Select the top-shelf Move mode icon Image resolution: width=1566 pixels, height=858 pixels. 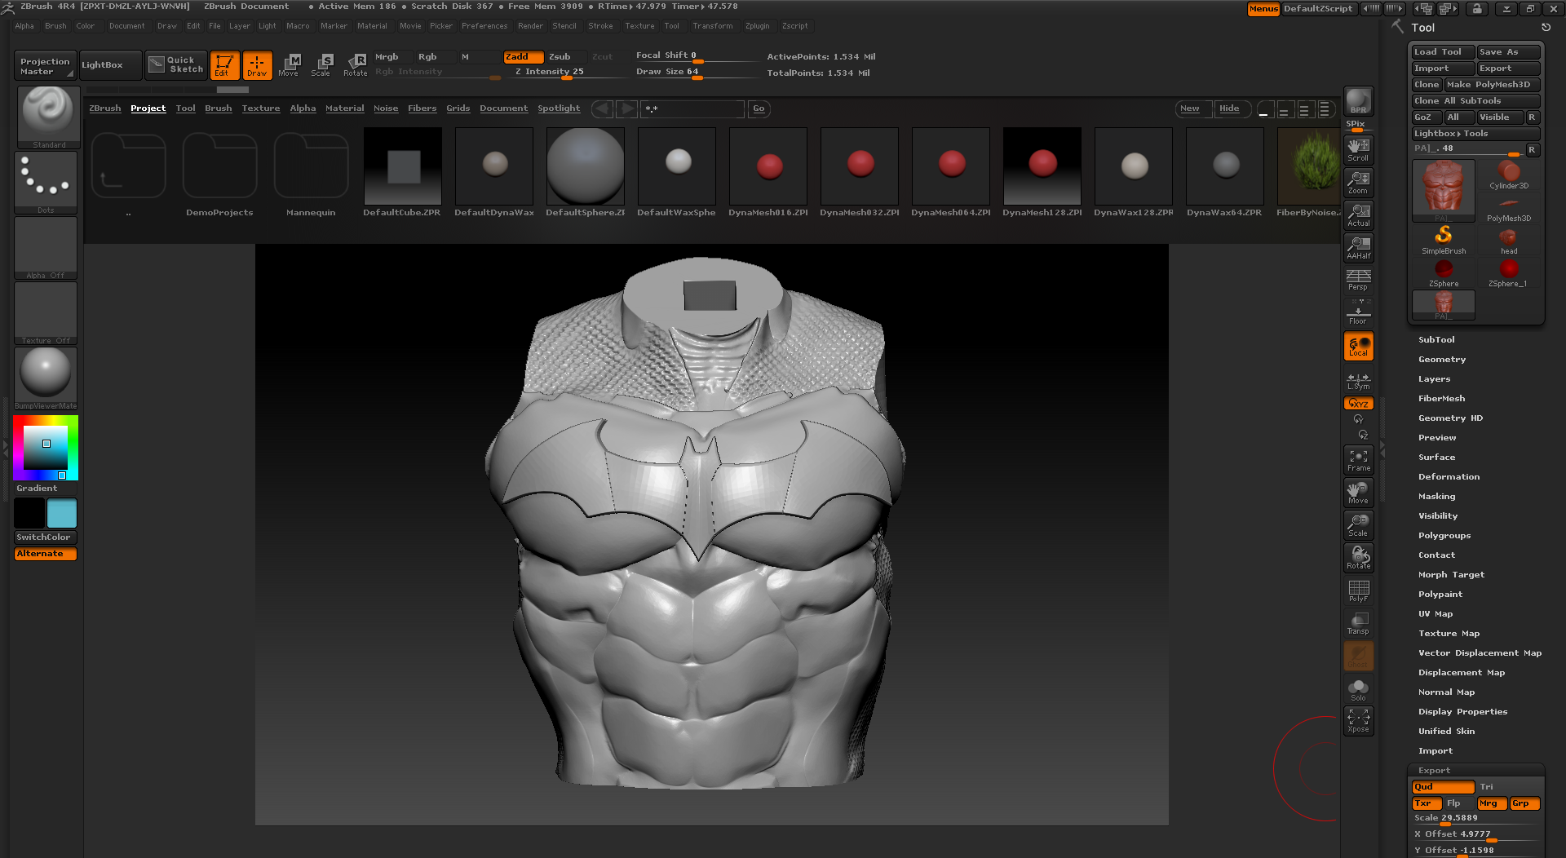[289, 65]
